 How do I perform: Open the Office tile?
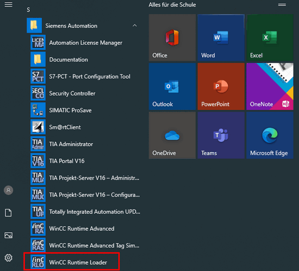(x=172, y=38)
